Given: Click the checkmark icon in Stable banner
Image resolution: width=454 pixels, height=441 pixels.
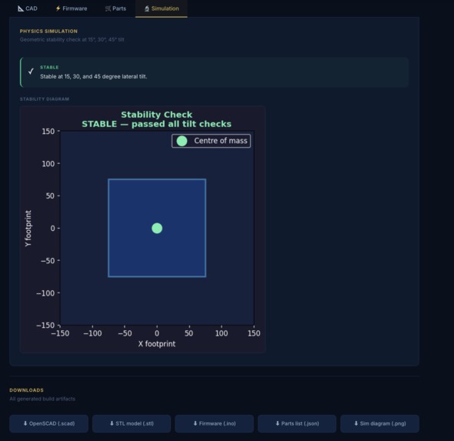Looking at the screenshot, I should (31, 72).
